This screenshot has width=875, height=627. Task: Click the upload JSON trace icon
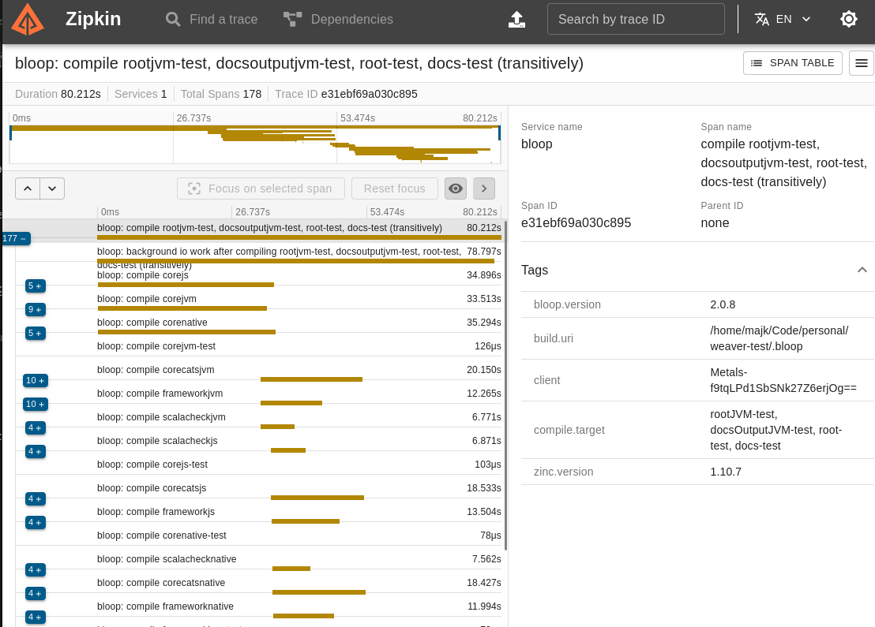coord(516,20)
